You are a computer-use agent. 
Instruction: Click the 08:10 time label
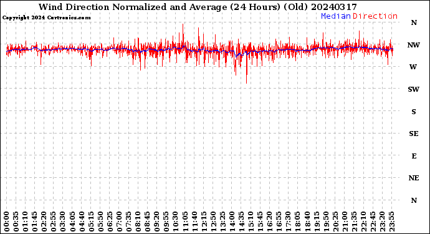[138, 222]
